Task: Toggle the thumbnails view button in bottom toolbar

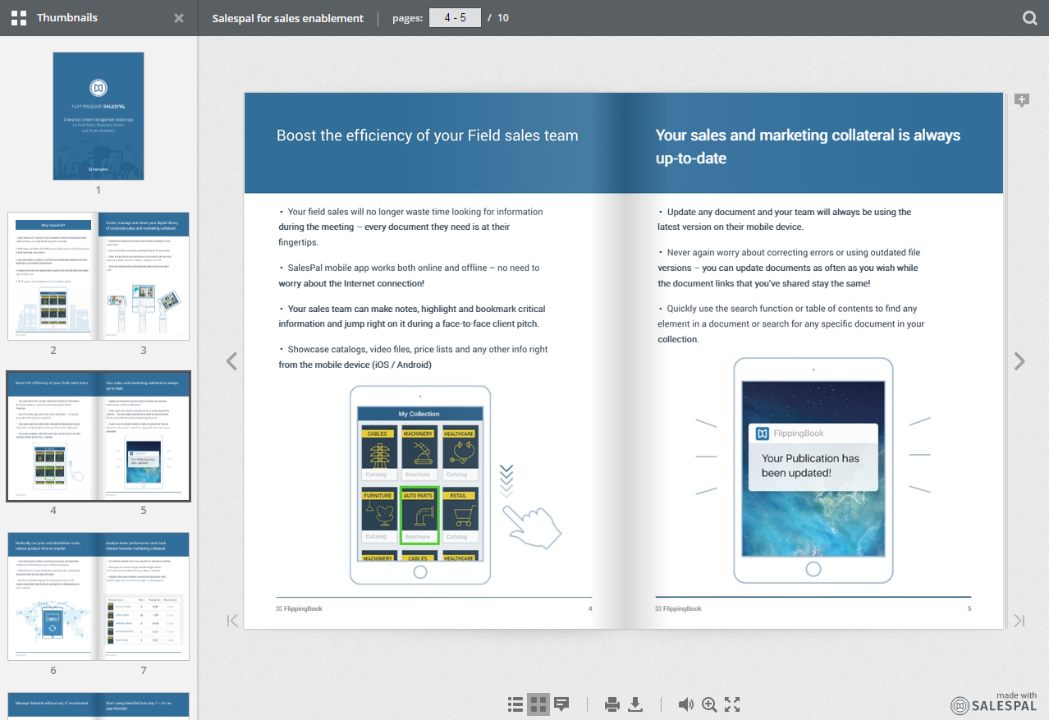Action: click(538, 704)
